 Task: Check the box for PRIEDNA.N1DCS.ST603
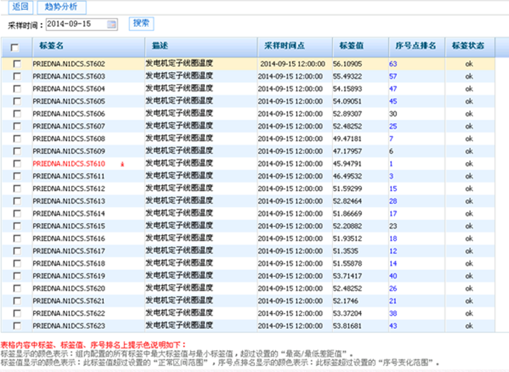tap(17, 76)
